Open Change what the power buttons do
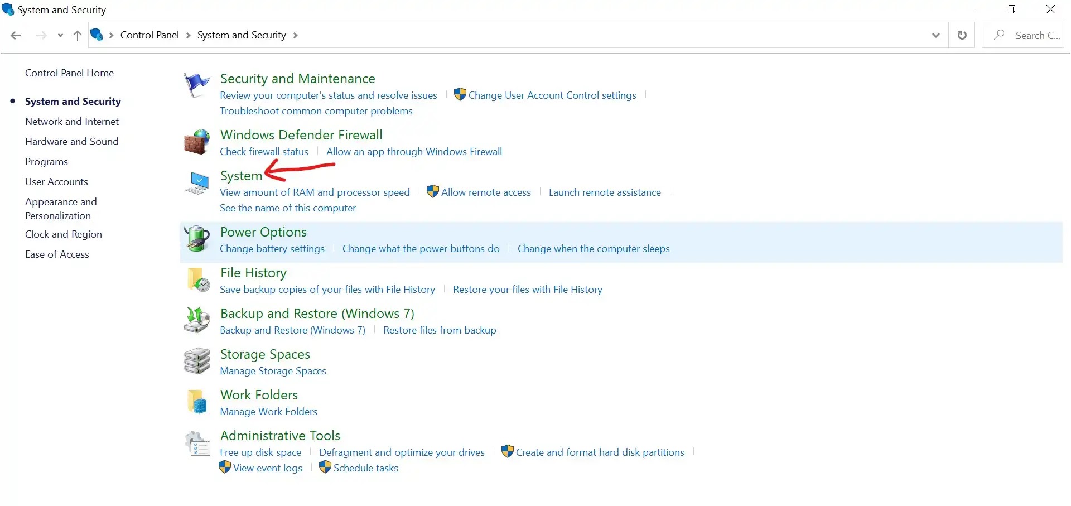This screenshot has height=506, width=1071. (x=421, y=249)
